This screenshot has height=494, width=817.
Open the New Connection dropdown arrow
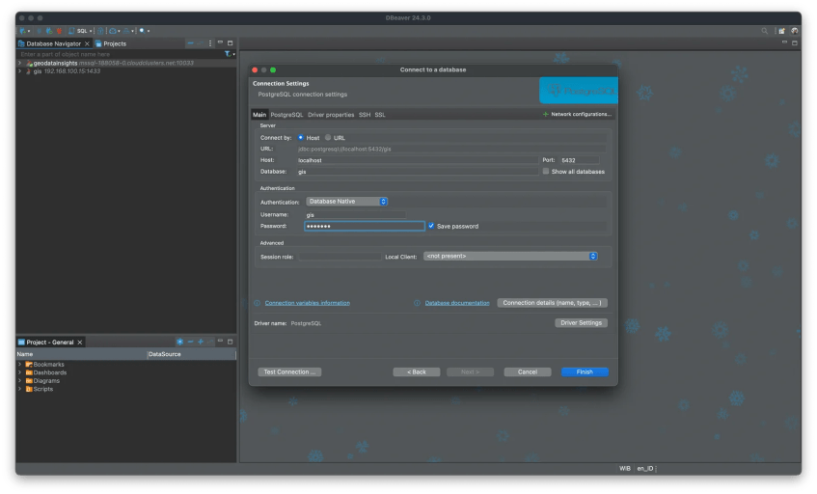[29, 31]
